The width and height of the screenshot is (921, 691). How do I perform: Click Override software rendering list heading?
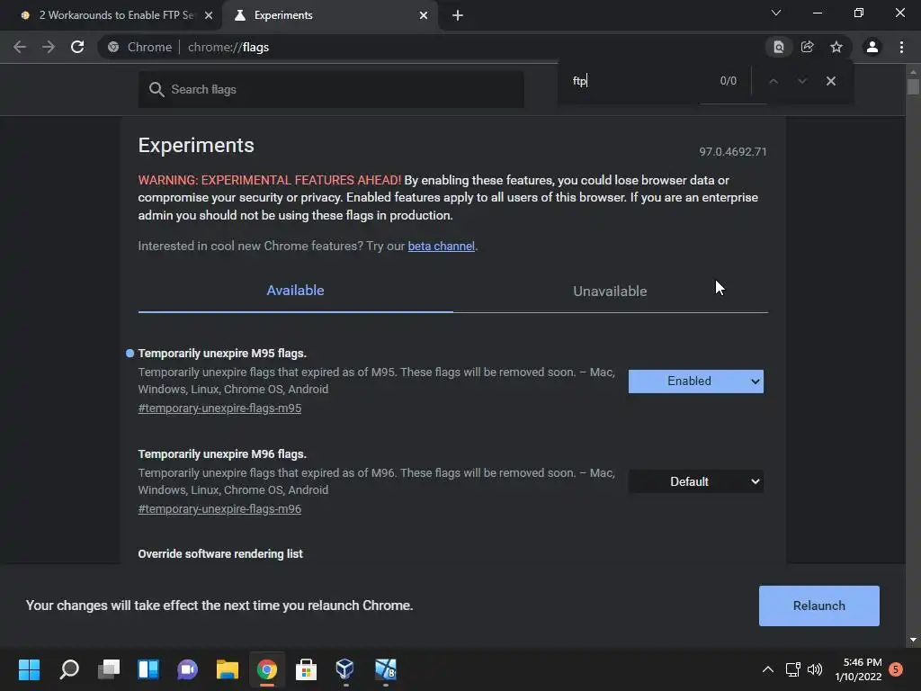[x=220, y=554]
